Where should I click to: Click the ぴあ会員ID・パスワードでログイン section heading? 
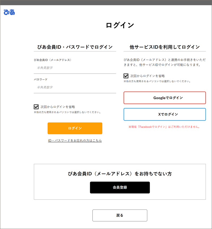click(75, 47)
